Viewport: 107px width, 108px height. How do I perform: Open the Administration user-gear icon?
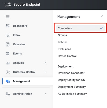(8, 94)
